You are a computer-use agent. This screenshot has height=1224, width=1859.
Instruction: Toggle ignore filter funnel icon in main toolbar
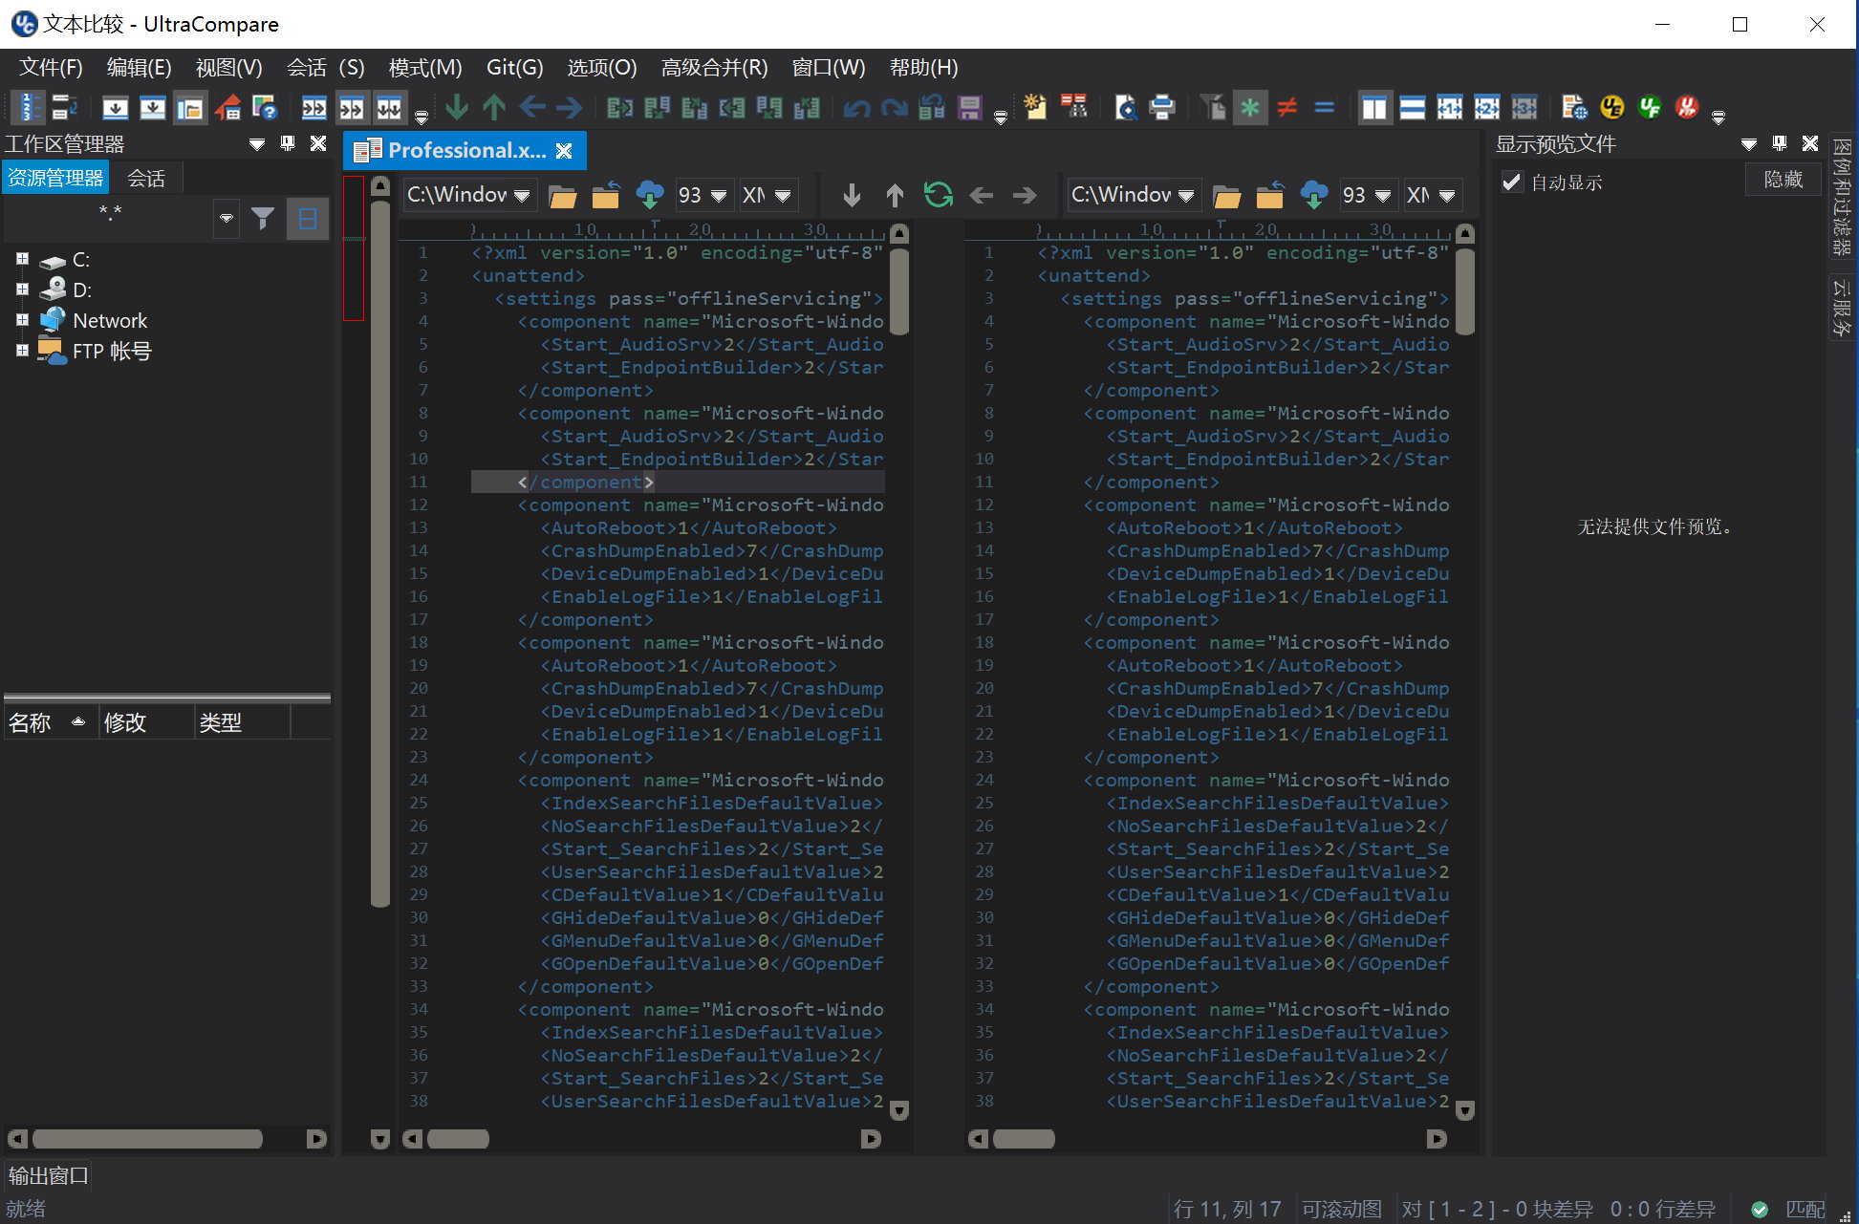point(1212,107)
